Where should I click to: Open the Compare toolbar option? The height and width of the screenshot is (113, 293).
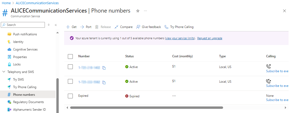pyautogui.click(x=123, y=27)
